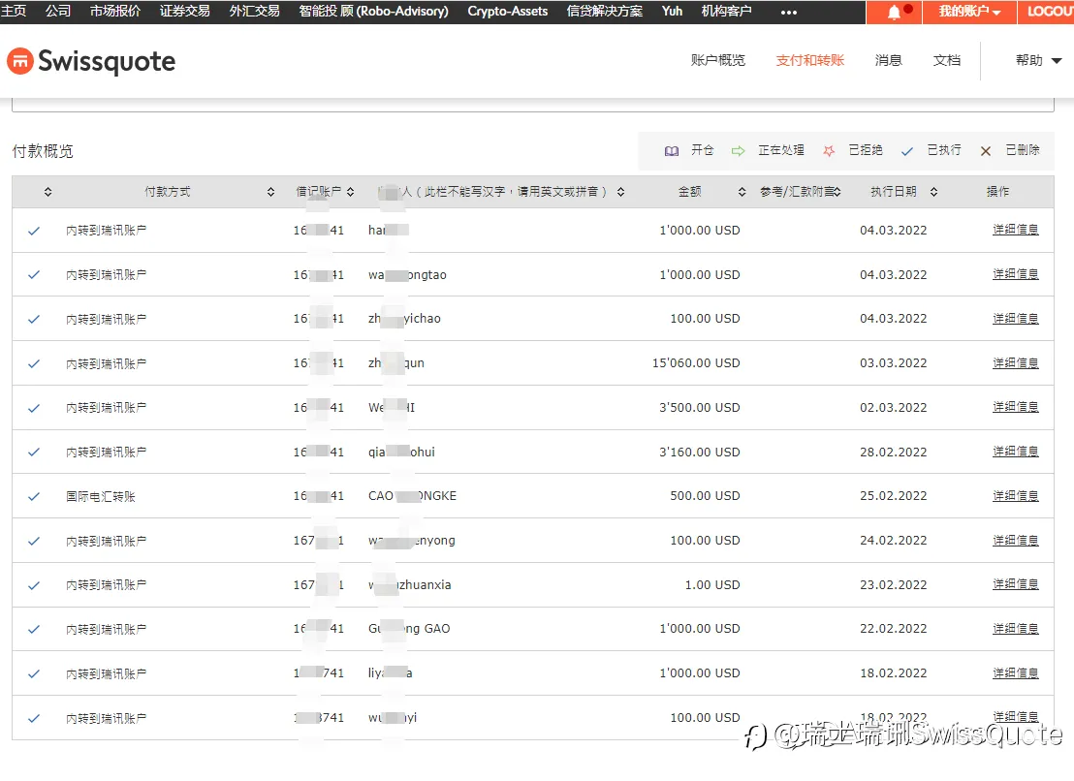Click the open-book 开仓 legend icon
1074x781 pixels.
(671, 150)
